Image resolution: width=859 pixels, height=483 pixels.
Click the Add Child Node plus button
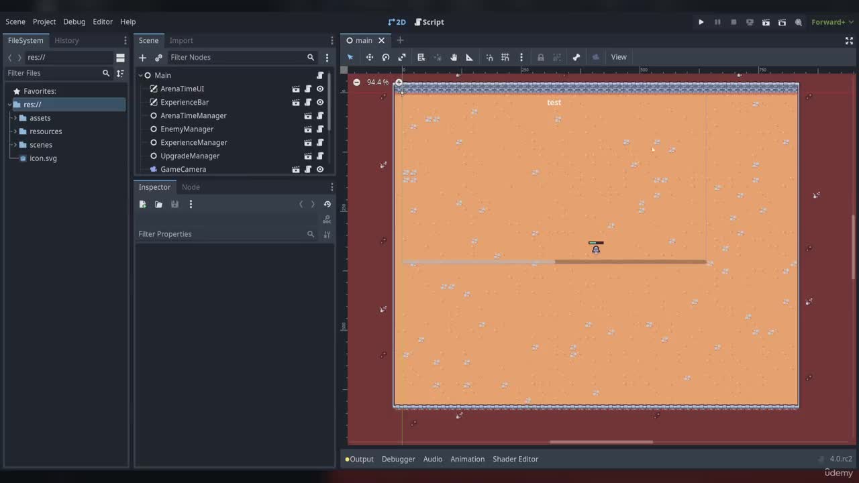(x=142, y=58)
